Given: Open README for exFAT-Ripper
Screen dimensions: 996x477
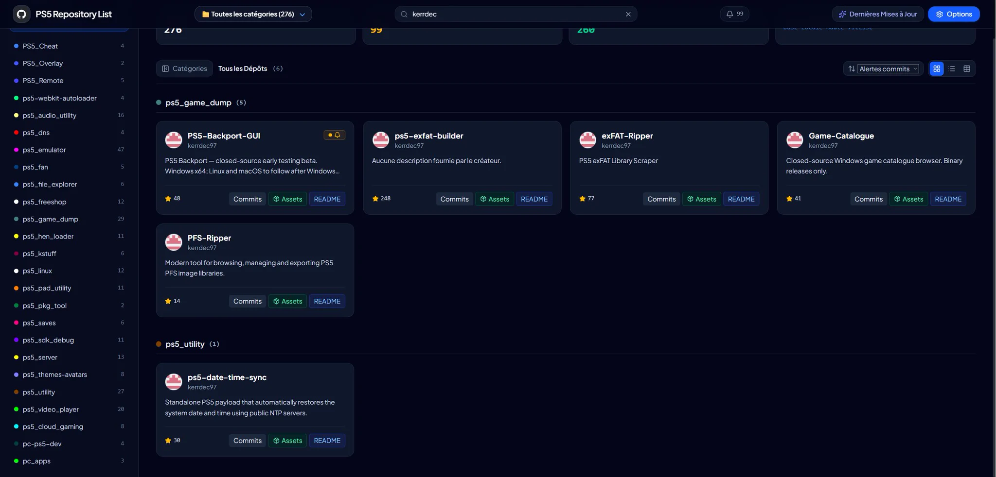Looking at the screenshot, I should (x=741, y=199).
